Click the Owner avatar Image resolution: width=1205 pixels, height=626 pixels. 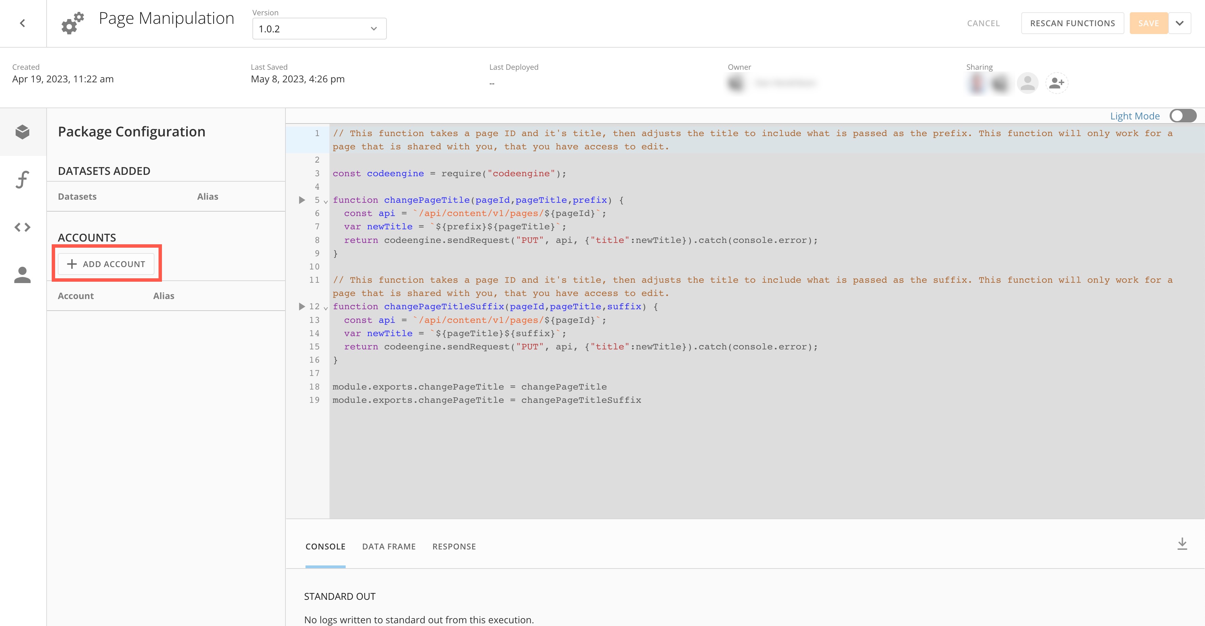[x=735, y=83]
